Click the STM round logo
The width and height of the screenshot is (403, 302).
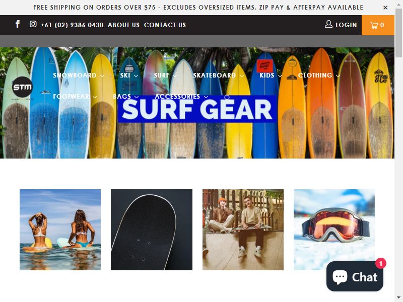pyautogui.click(x=22, y=87)
